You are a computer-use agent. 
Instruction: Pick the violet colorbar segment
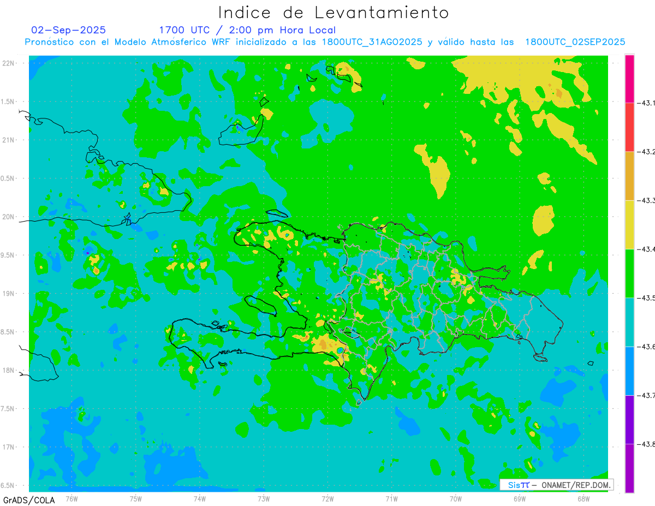point(629,419)
